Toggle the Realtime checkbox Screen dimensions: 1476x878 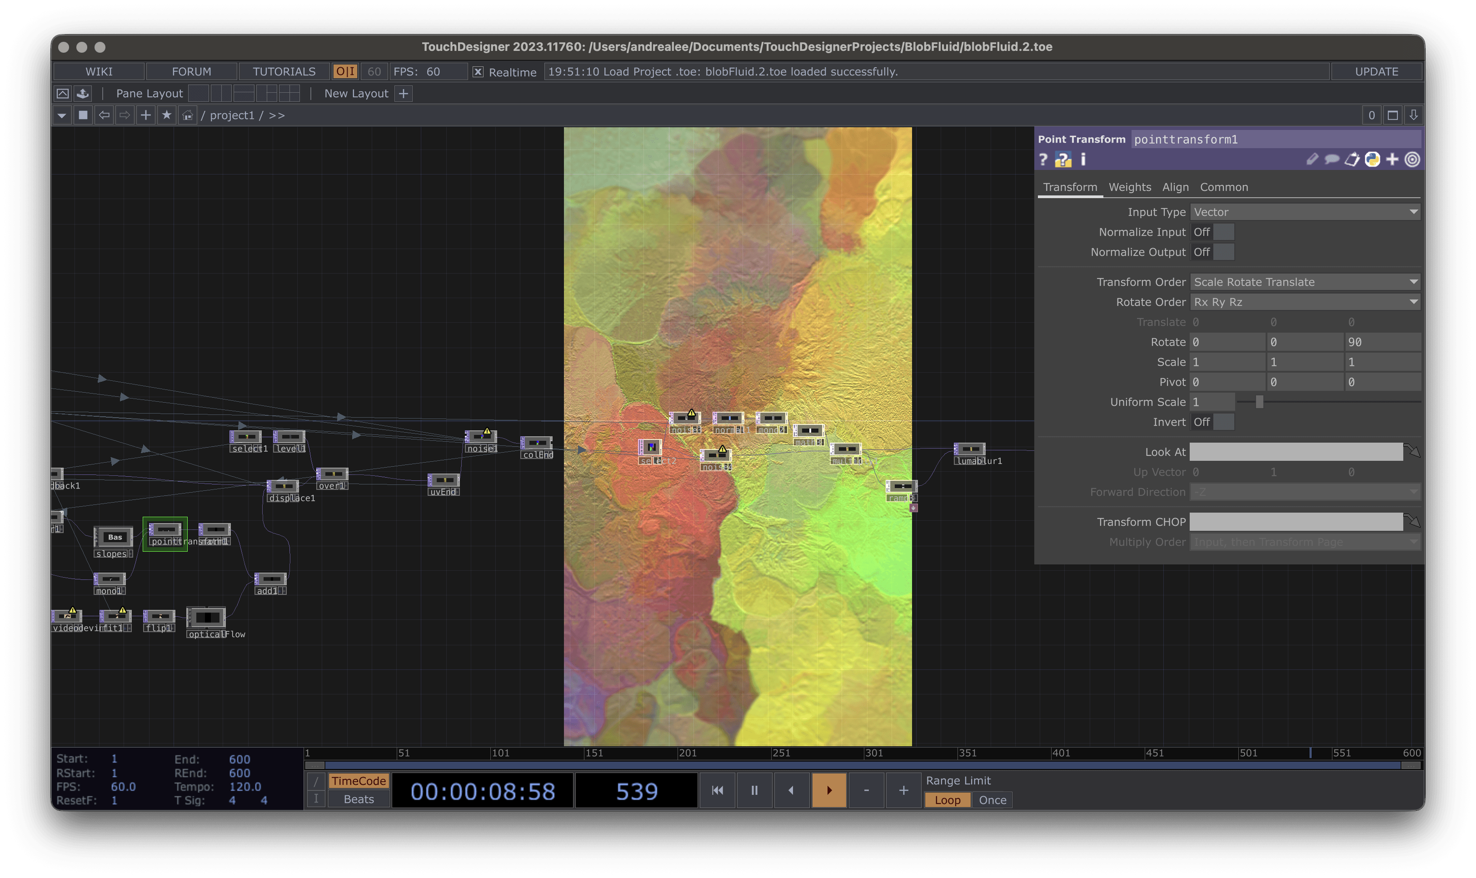pos(478,72)
